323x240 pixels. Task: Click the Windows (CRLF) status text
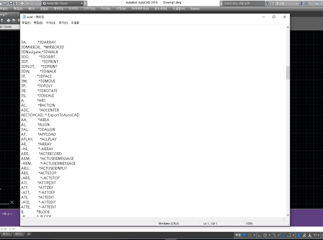point(169,224)
